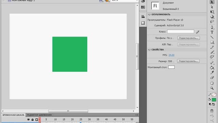Switch to РЕДАКТОР ДВИЖЕНИЯ tab
This screenshot has width=218, height=123.
click(40, 115)
